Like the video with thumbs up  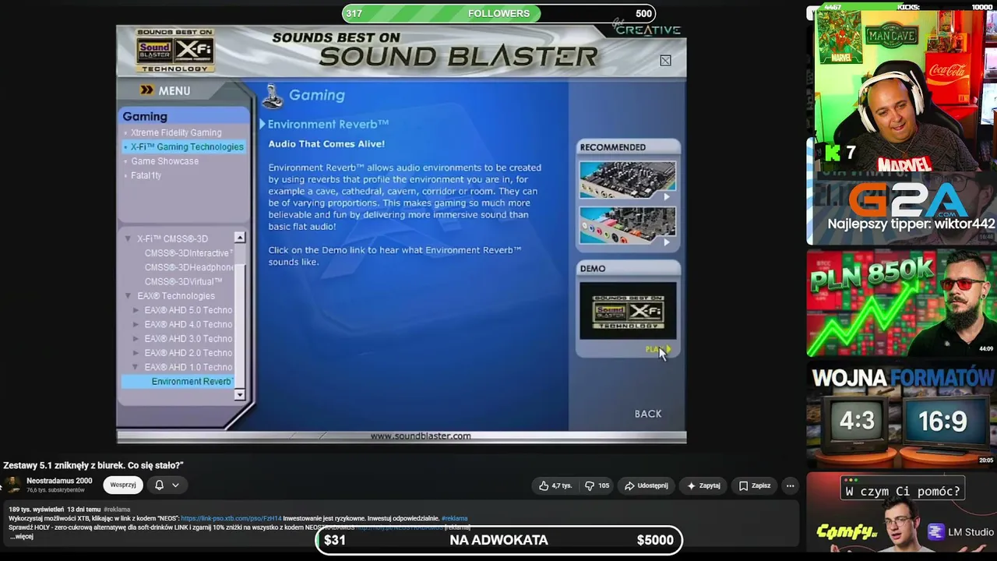click(x=555, y=485)
